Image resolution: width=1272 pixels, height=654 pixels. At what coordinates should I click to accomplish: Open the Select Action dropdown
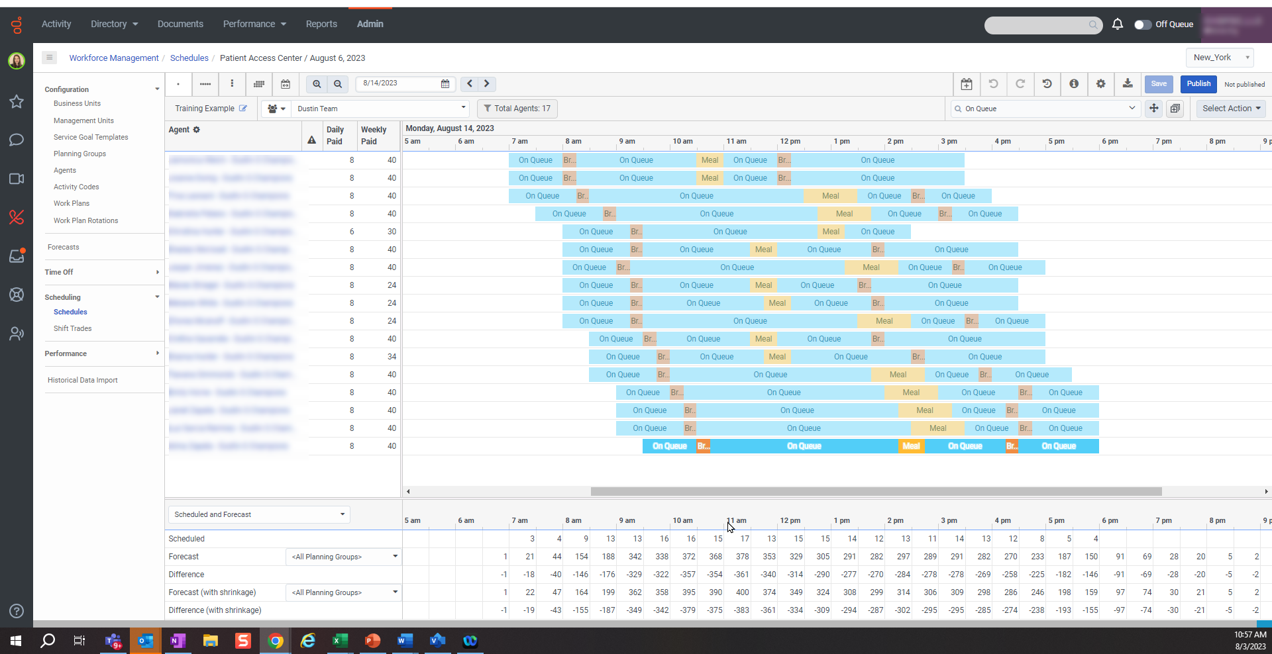pyautogui.click(x=1231, y=109)
